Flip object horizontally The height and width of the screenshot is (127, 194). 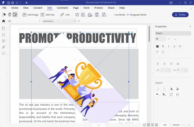coord(171,89)
